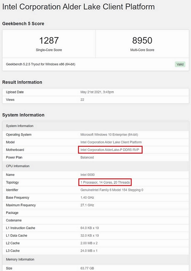Click the L1 Instruction Cache label

tap(21, 228)
